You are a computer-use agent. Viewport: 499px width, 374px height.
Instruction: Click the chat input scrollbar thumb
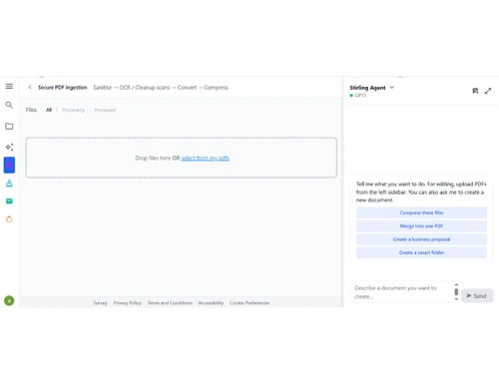(456, 292)
